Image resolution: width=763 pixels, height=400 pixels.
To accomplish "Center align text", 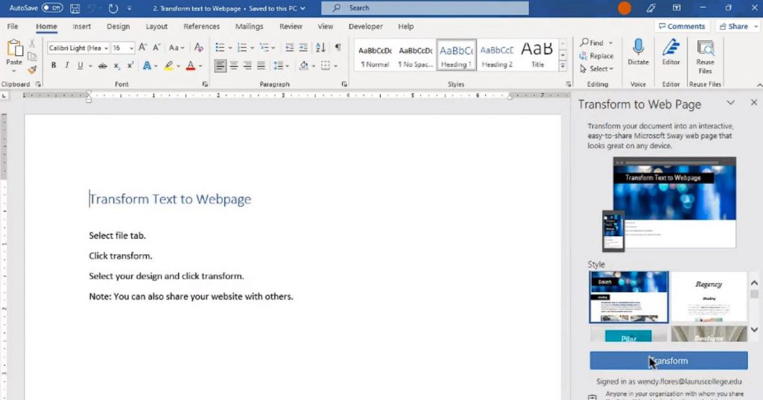I will tap(234, 66).
